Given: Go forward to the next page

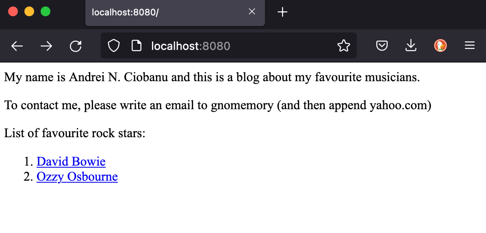Looking at the screenshot, I should (46, 46).
